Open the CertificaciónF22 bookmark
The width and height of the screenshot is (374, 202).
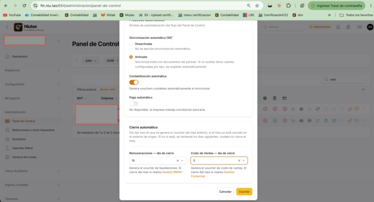[x=273, y=15]
